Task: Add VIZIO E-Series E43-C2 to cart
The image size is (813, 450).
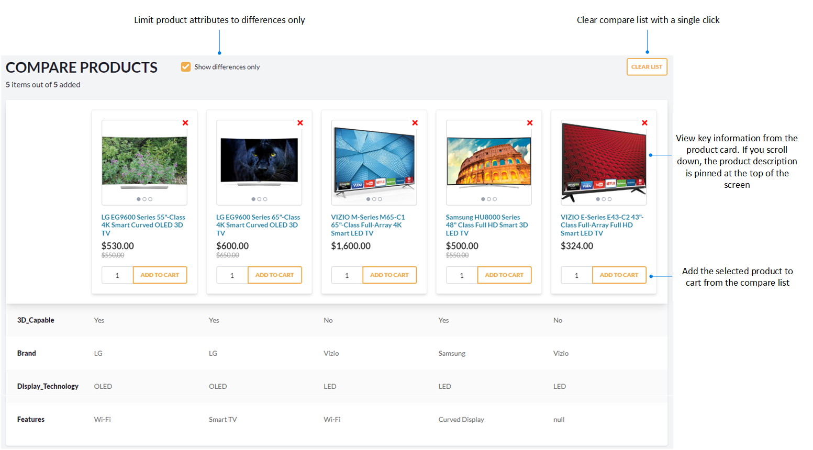Action: click(619, 275)
